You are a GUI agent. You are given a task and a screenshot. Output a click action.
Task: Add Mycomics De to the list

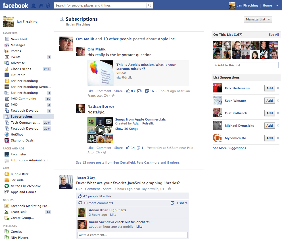(x=270, y=138)
